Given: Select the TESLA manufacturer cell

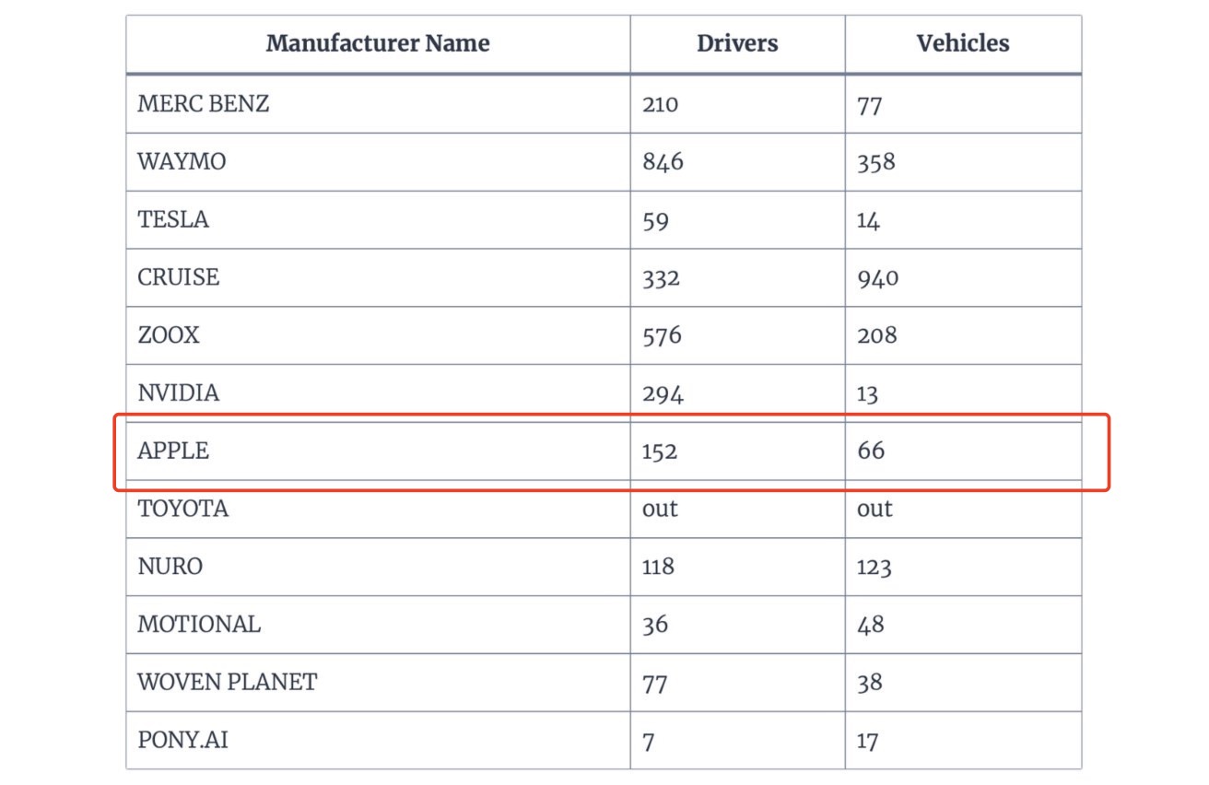Looking at the screenshot, I should [x=173, y=220].
